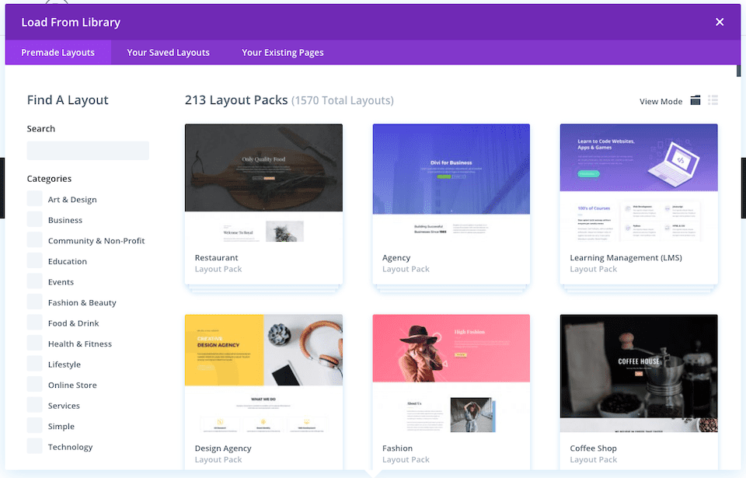View the Coffee Shop layout thumbnail

pos(638,373)
